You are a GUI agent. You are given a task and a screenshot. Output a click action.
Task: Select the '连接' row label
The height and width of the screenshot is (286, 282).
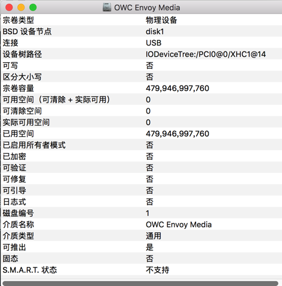click(10, 43)
